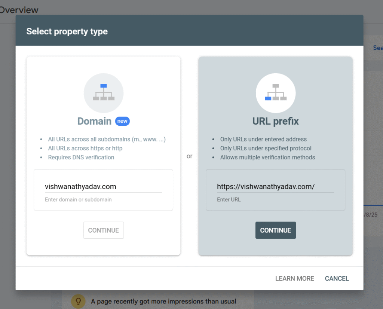Click 'Enter domain or subdomain' helper text

pos(78,199)
